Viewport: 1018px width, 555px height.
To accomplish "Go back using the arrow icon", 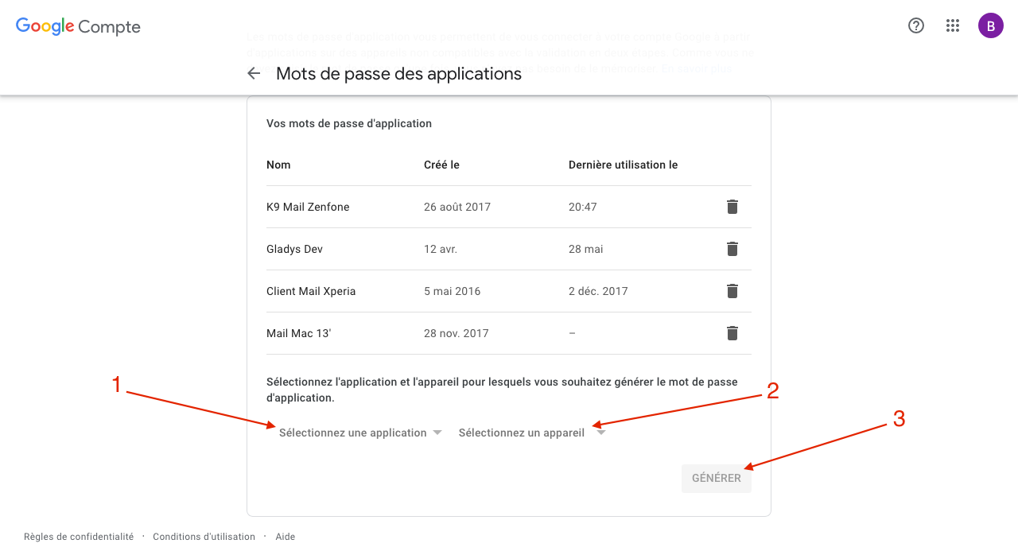I will (x=253, y=72).
